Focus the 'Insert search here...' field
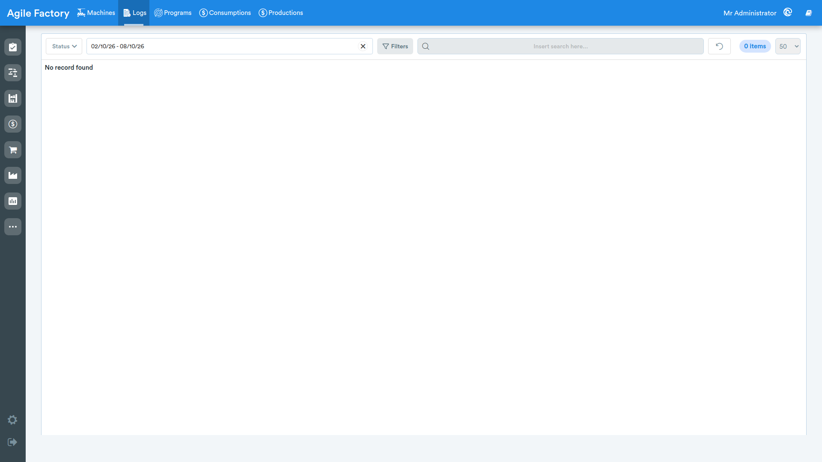 pos(560,46)
